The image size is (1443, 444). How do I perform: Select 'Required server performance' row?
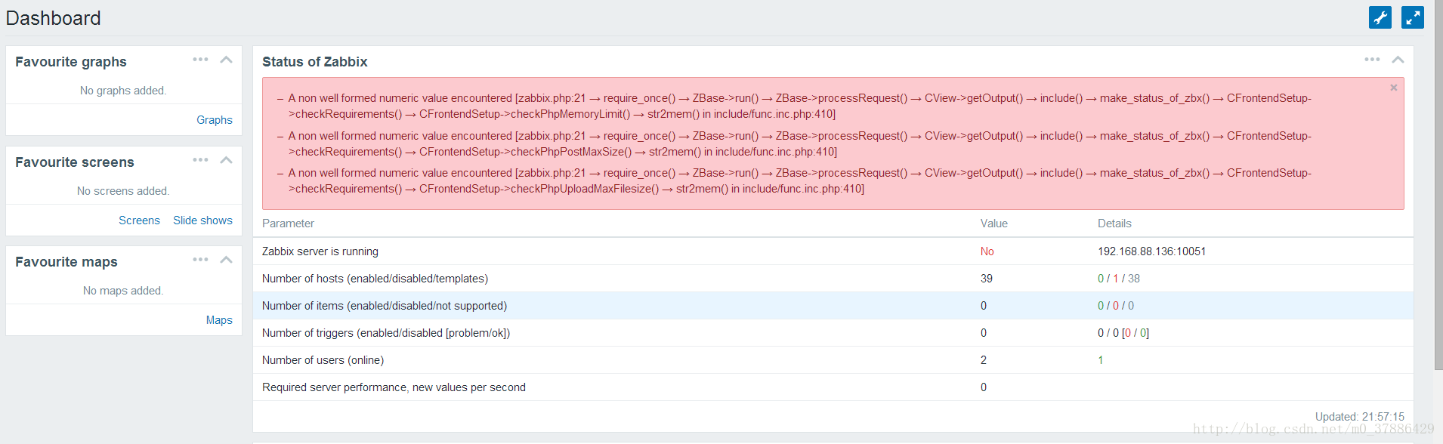[833, 387]
